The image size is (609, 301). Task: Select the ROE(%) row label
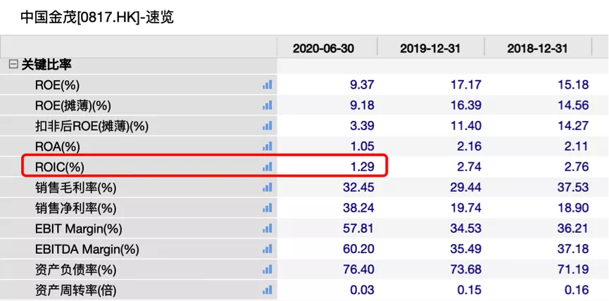(57, 85)
